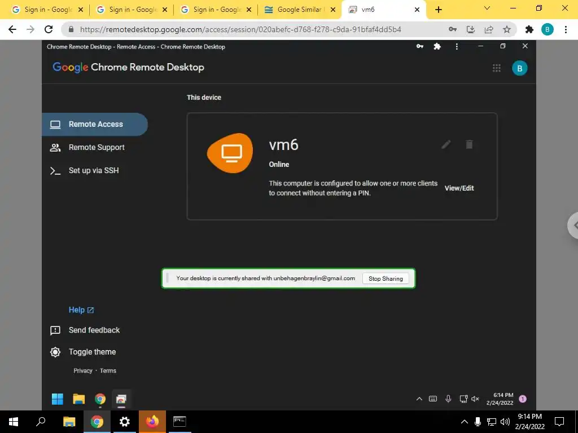The height and width of the screenshot is (433, 578).
Task: Open the command prompt on local taskbar
Action: 179,422
